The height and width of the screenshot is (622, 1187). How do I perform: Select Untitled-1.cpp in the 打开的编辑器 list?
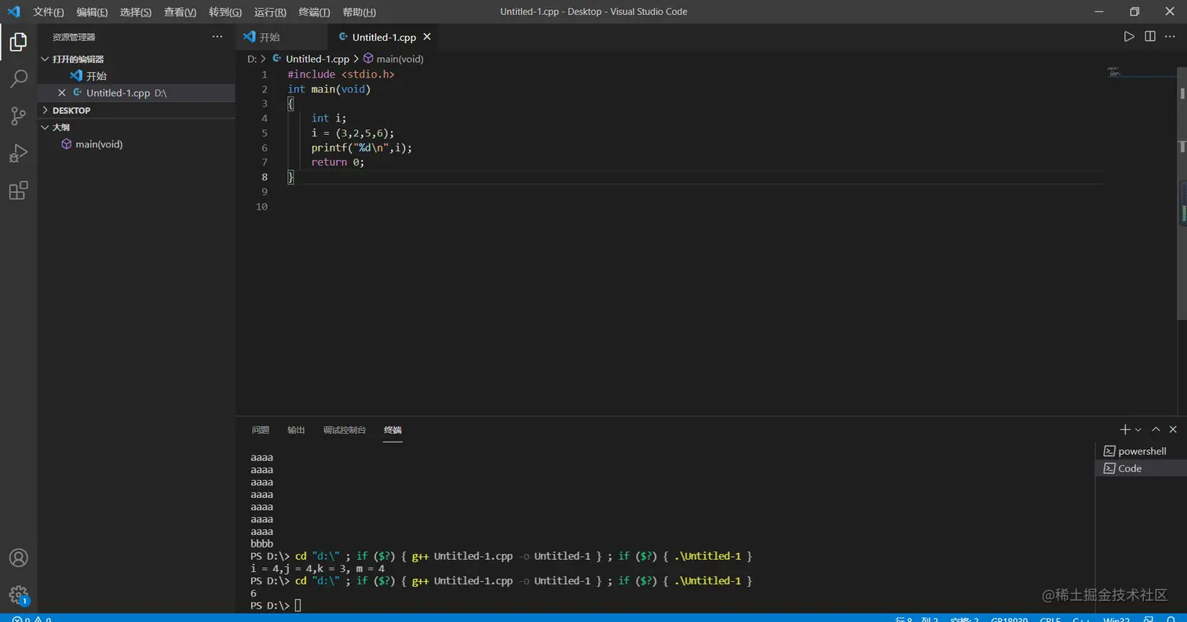pos(137,93)
